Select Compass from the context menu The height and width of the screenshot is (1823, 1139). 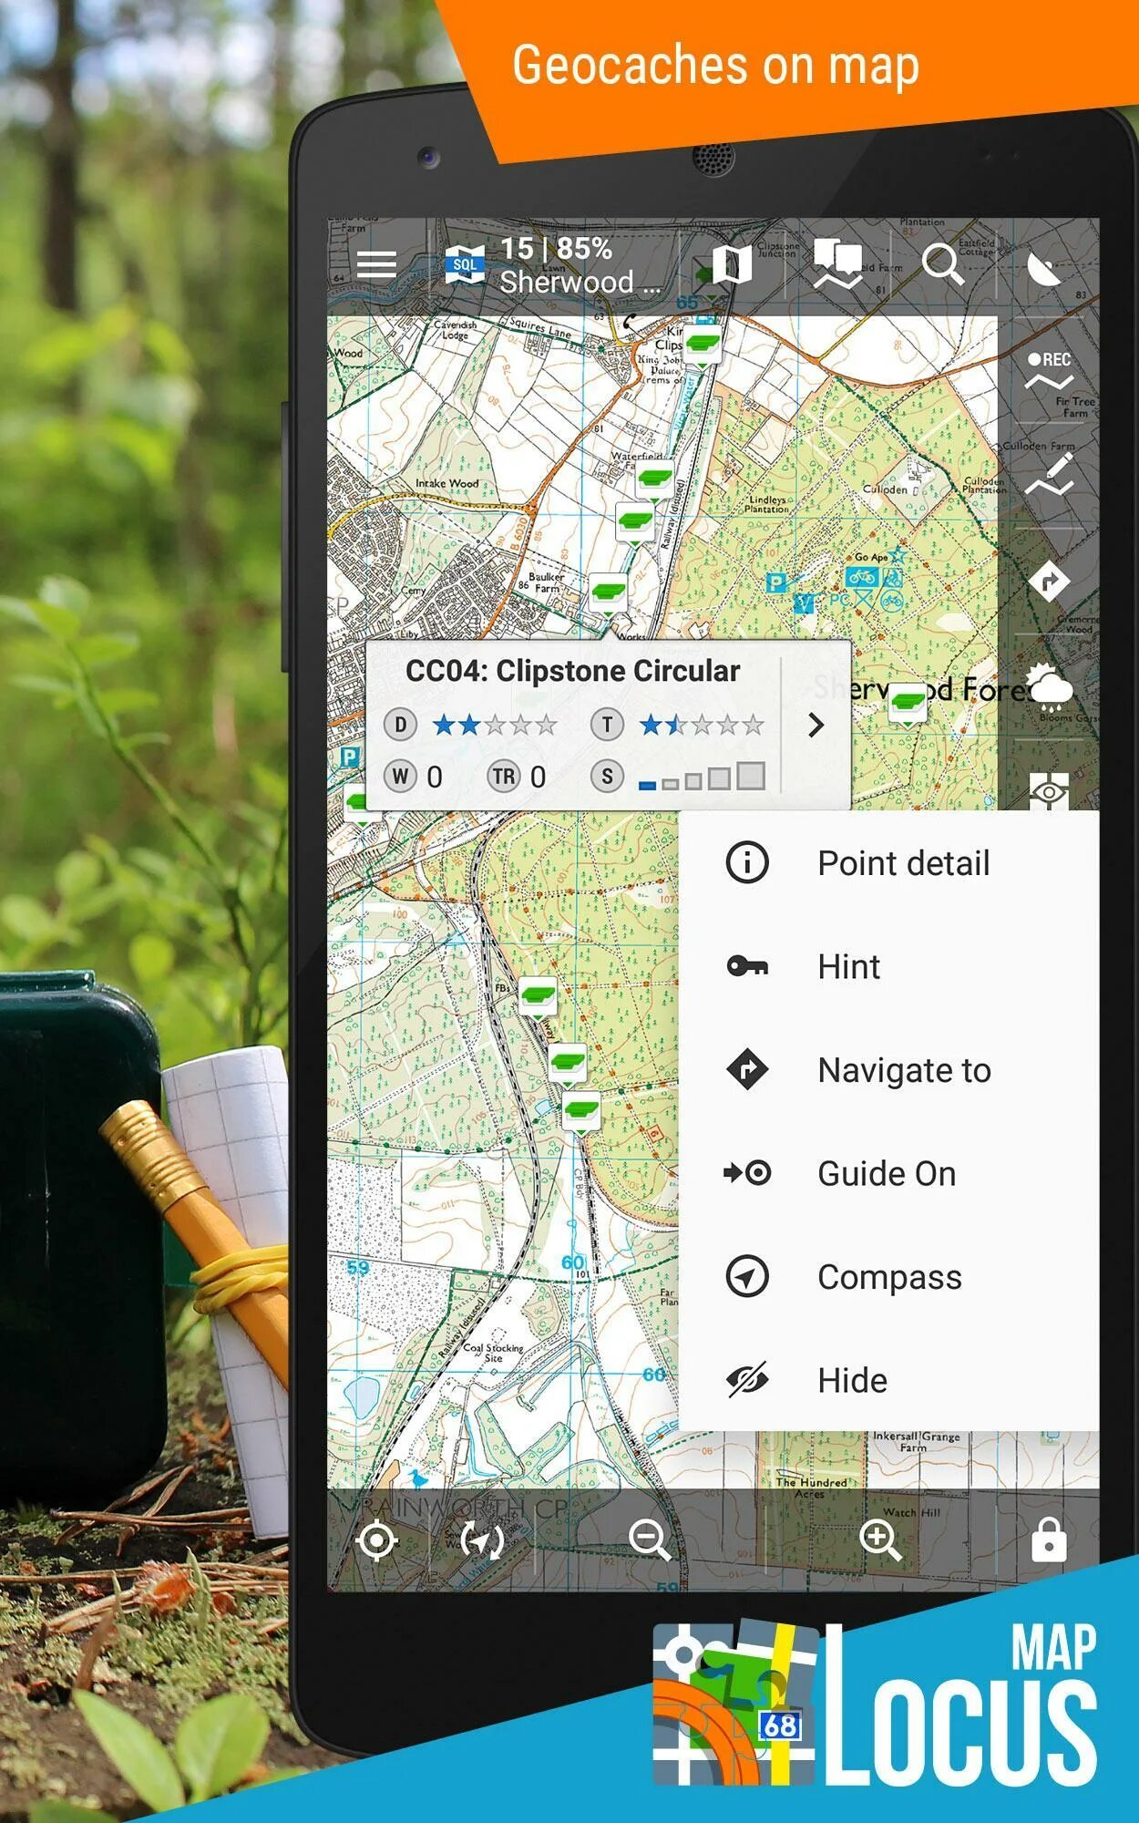click(888, 1277)
